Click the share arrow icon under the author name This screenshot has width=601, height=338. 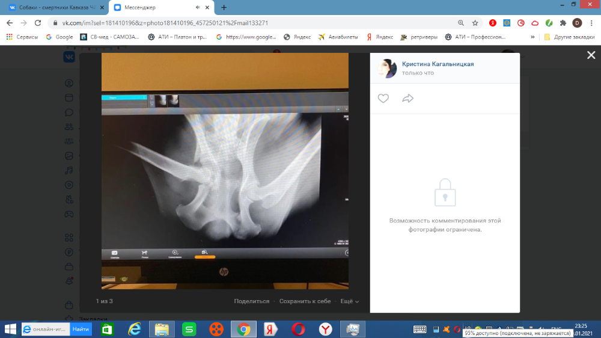tap(408, 99)
